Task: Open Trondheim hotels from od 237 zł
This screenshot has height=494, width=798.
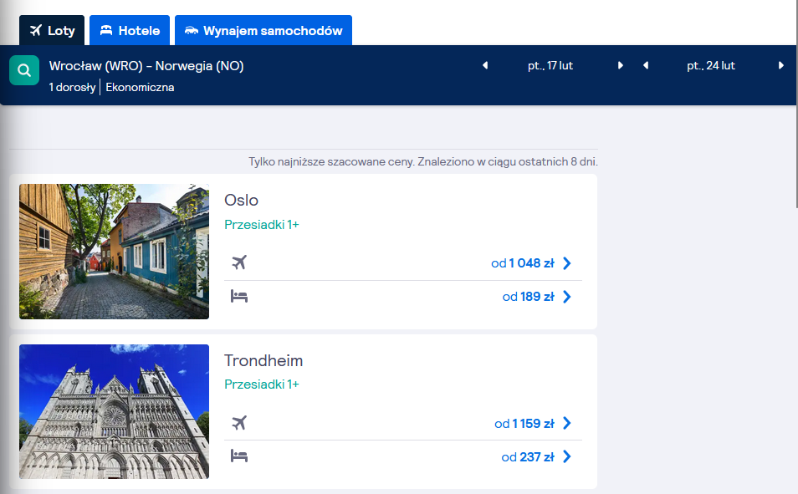Action: click(528, 457)
